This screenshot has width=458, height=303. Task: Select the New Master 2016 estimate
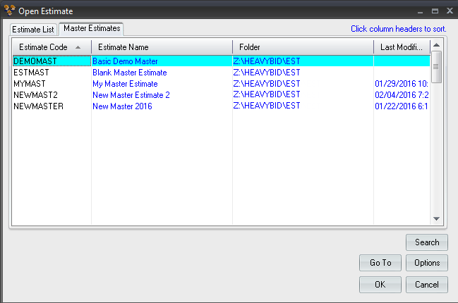pos(121,106)
